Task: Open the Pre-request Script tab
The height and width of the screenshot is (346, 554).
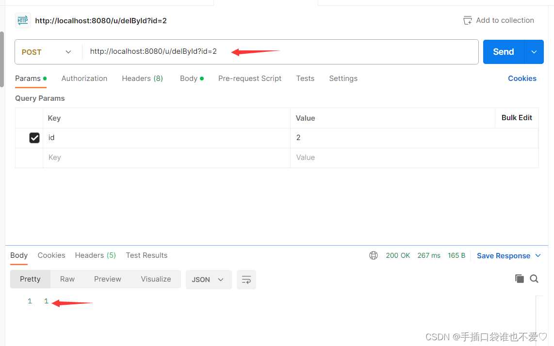Action: tap(250, 79)
